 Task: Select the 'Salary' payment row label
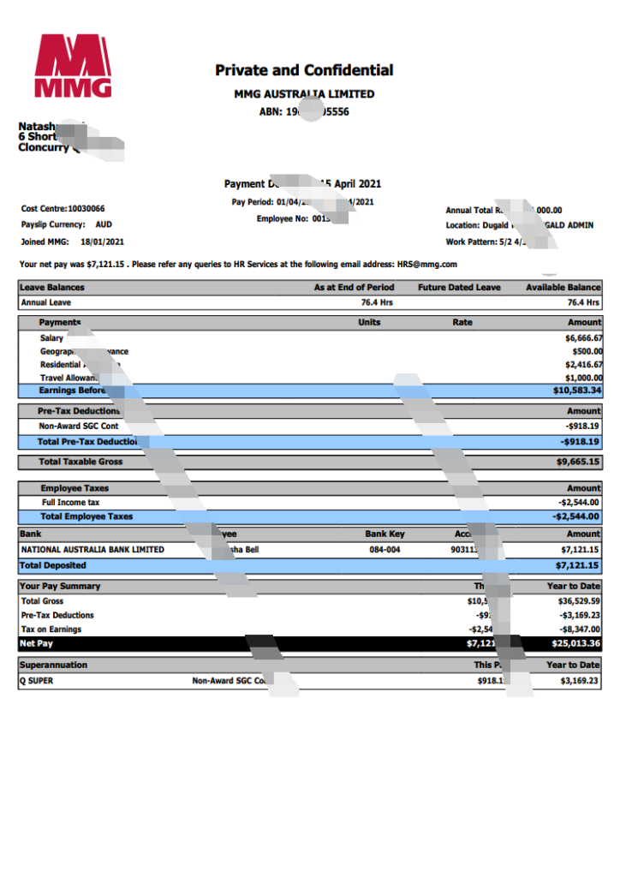pyautogui.click(x=51, y=337)
